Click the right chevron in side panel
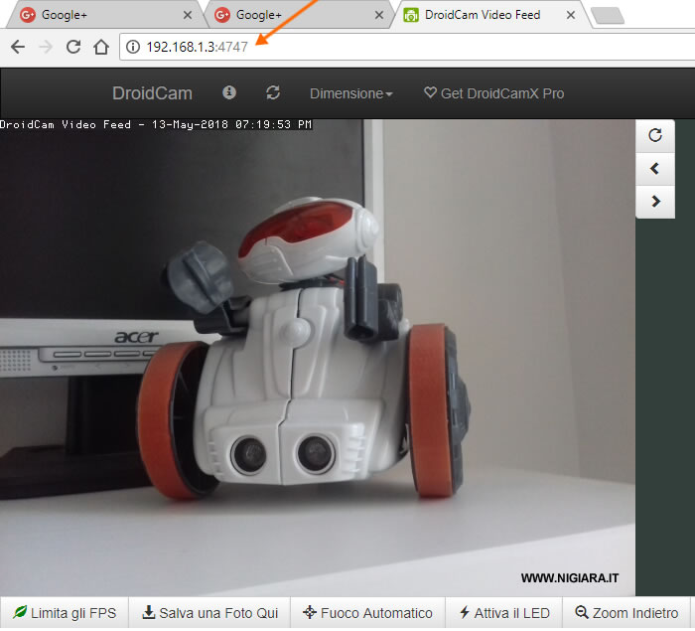Screen dimensions: 695x631 pos(654,201)
